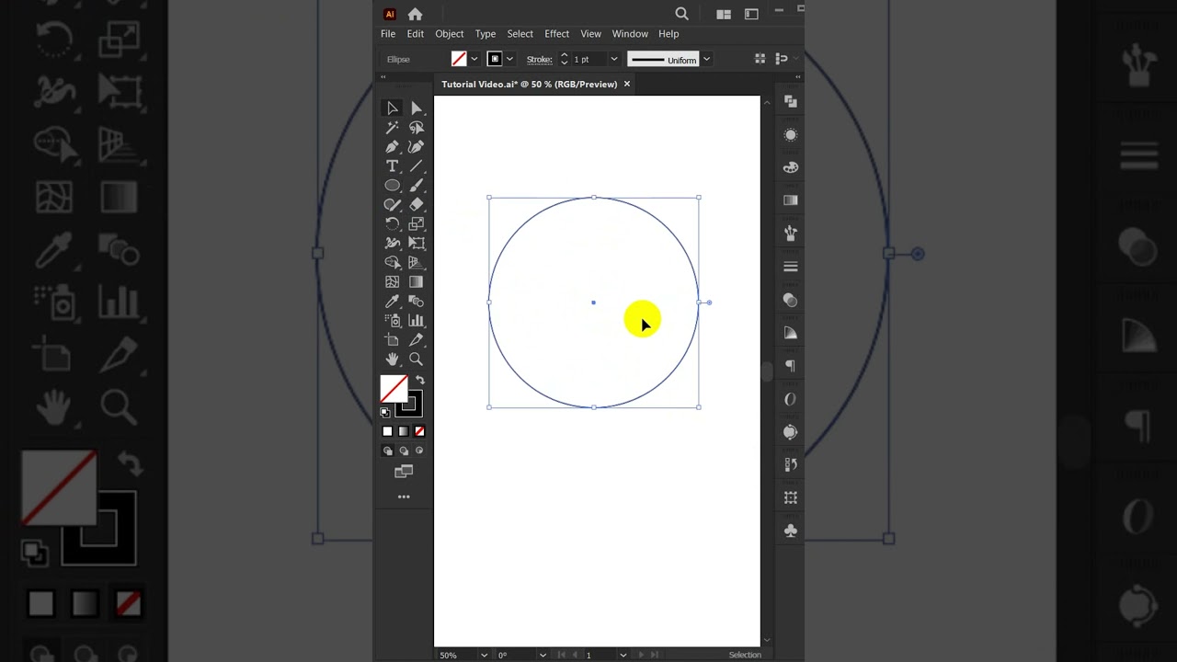
Task: Select the Hand tool
Action: (393, 360)
